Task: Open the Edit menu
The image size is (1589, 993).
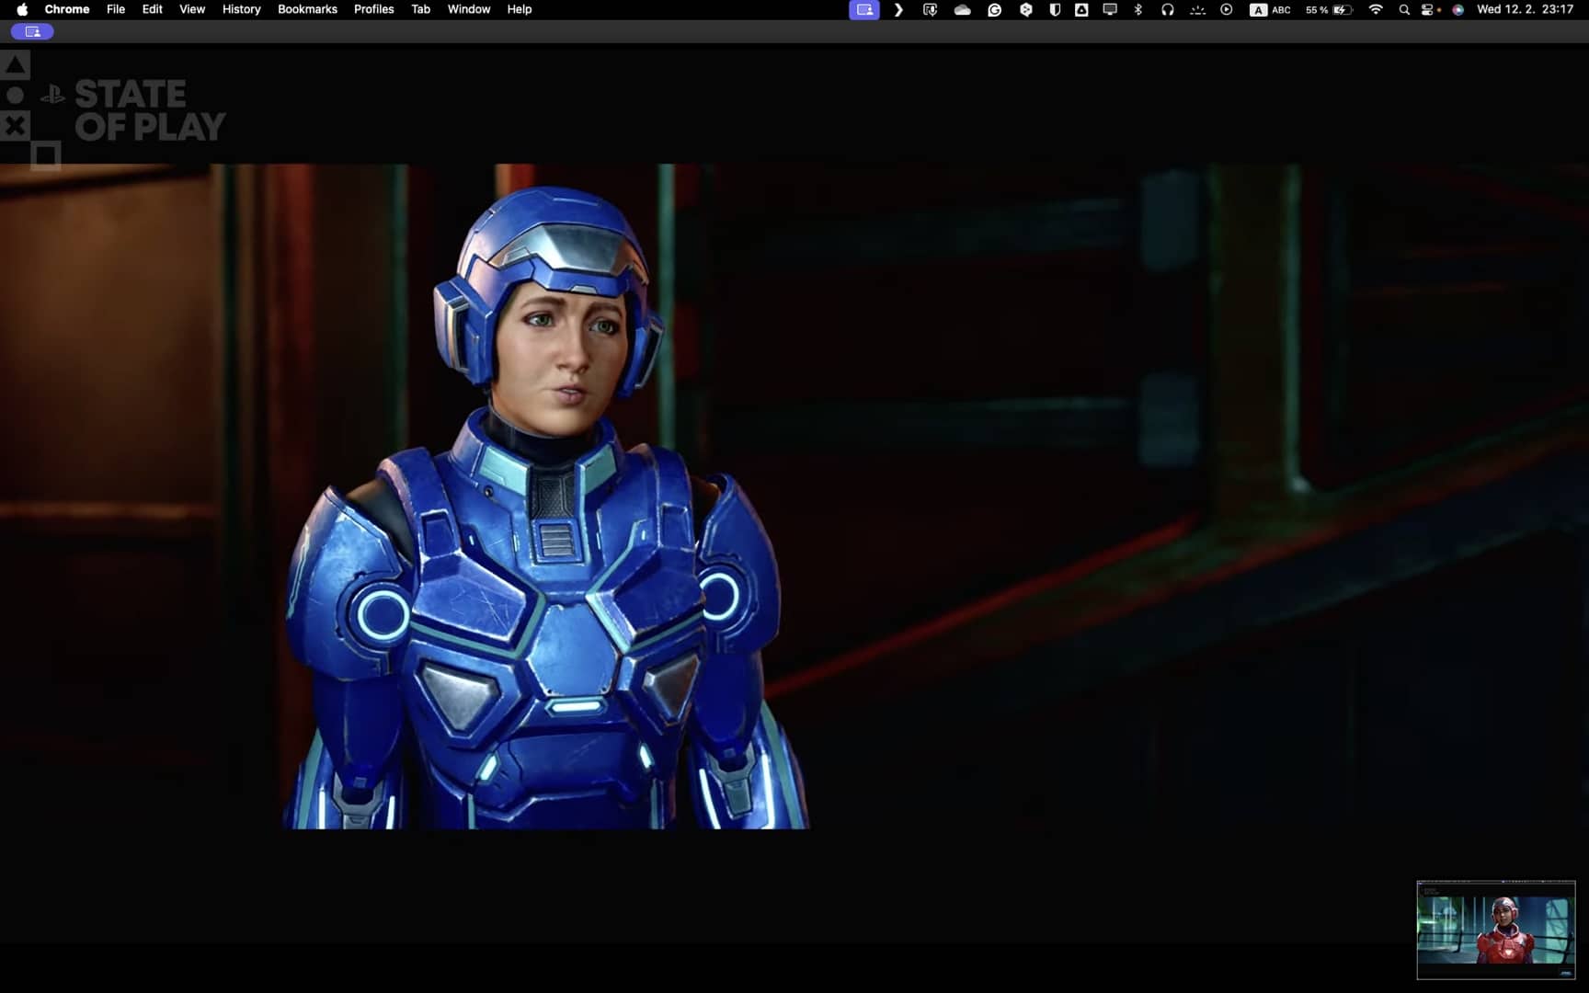Action: [153, 9]
